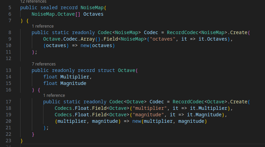265x147 pixels.
Task: Click the Create method call on line 17
Action: tap(241, 102)
